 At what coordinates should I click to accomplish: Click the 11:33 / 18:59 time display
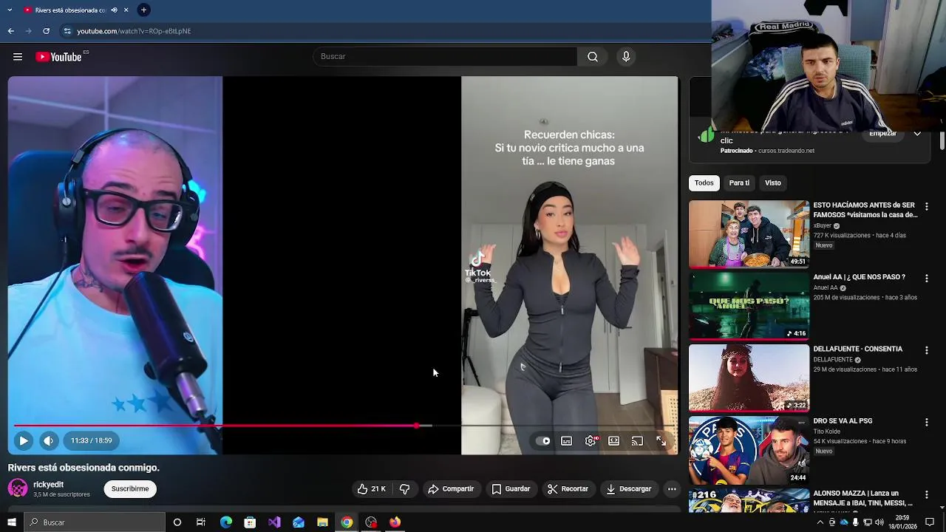point(92,440)
